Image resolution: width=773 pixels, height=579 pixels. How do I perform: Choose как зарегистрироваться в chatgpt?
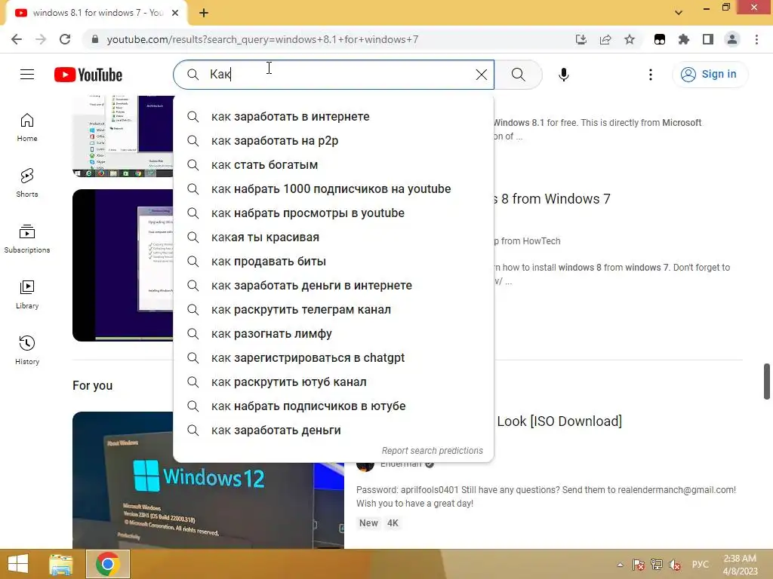coord(333,357)
